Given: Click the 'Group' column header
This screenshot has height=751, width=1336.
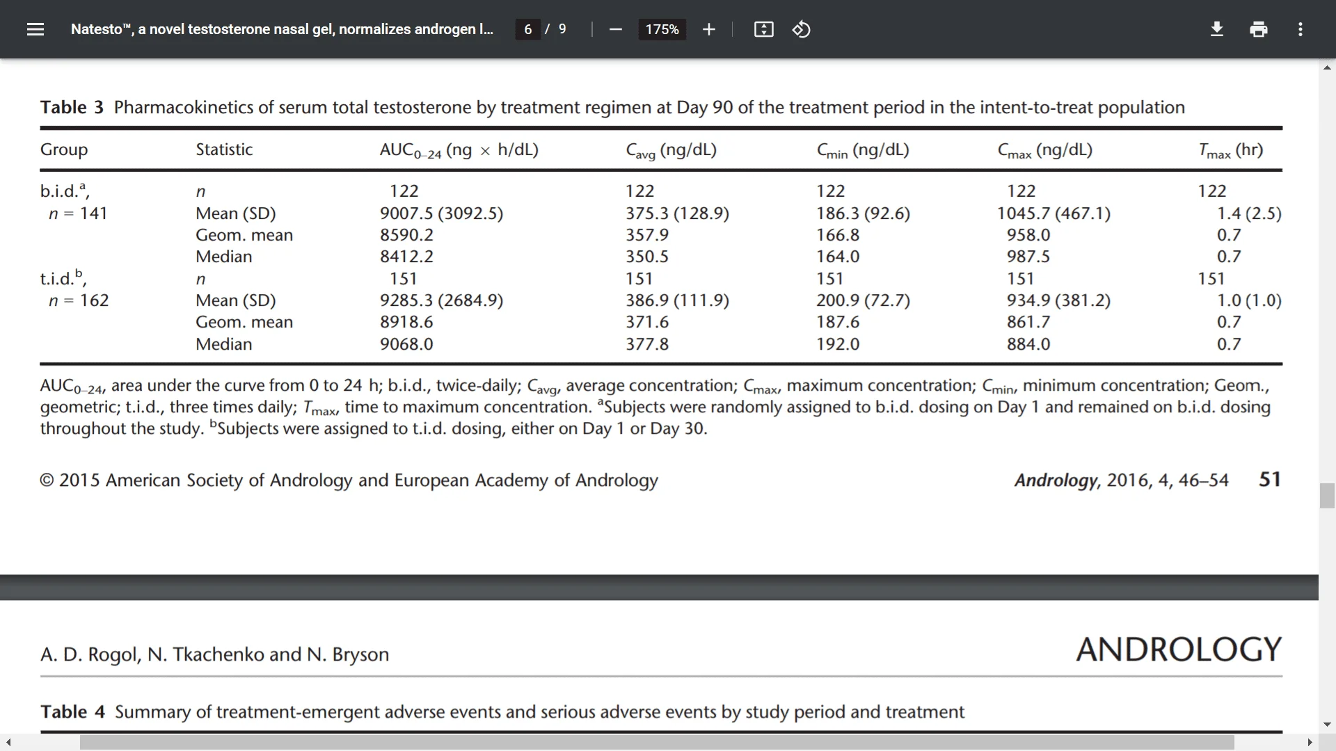Looking at the screenshot, I should point(64,150).
